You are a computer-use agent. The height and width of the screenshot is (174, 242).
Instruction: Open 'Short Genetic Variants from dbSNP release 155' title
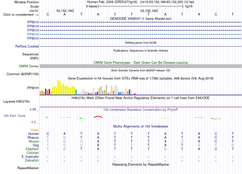(141, 70)
